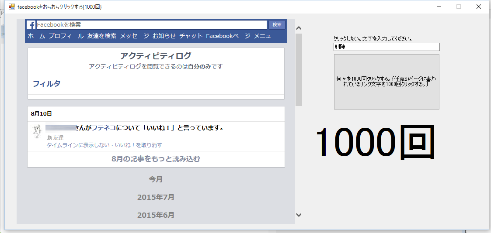Select 友達を検索 in the navigation bar

[x=102, y=36]
